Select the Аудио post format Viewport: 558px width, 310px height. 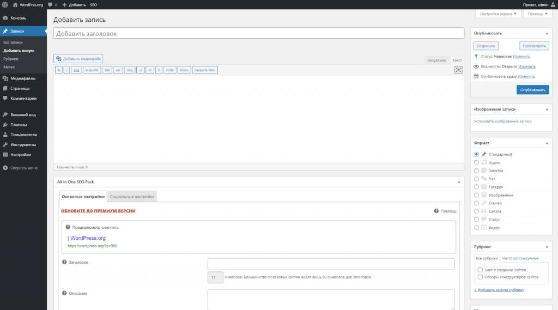tap(477, 162)
